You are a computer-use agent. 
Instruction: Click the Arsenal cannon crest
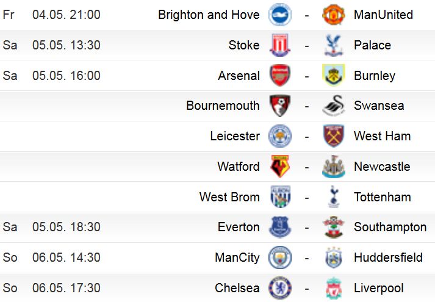pos(280,76)
